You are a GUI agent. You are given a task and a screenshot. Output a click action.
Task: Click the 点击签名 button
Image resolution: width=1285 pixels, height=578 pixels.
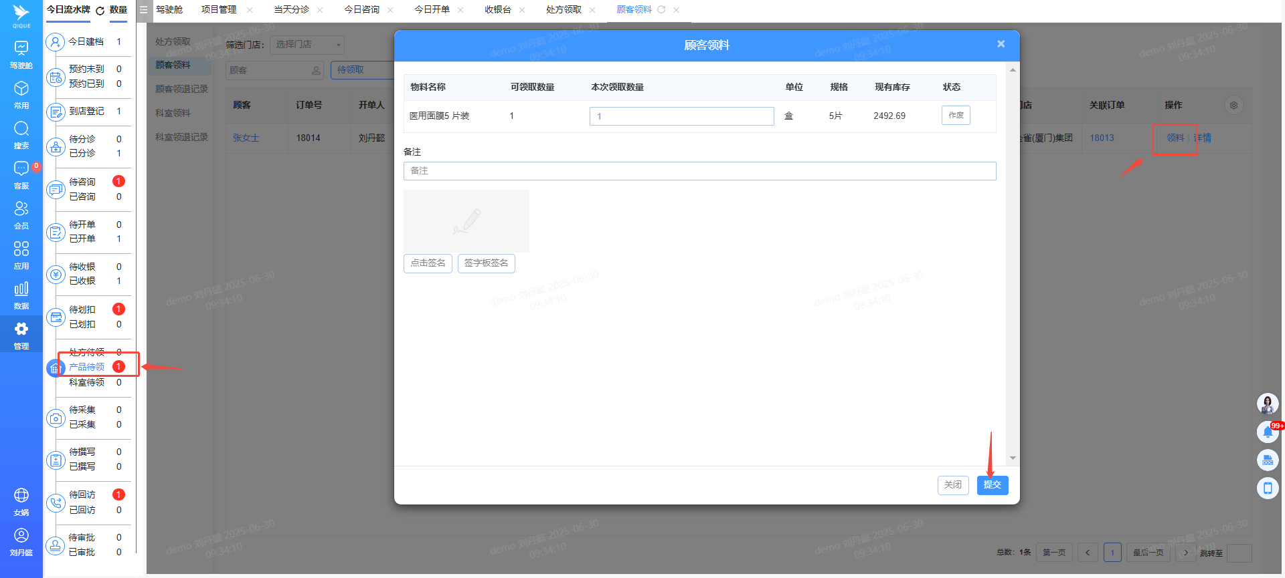tap(428, 263)
